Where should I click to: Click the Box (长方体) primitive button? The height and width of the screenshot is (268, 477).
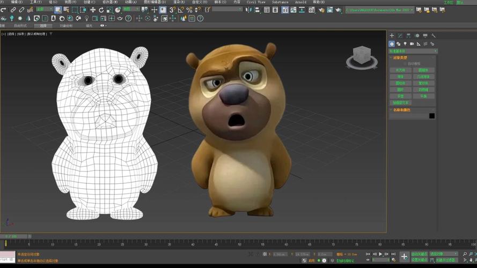point(401,70)
